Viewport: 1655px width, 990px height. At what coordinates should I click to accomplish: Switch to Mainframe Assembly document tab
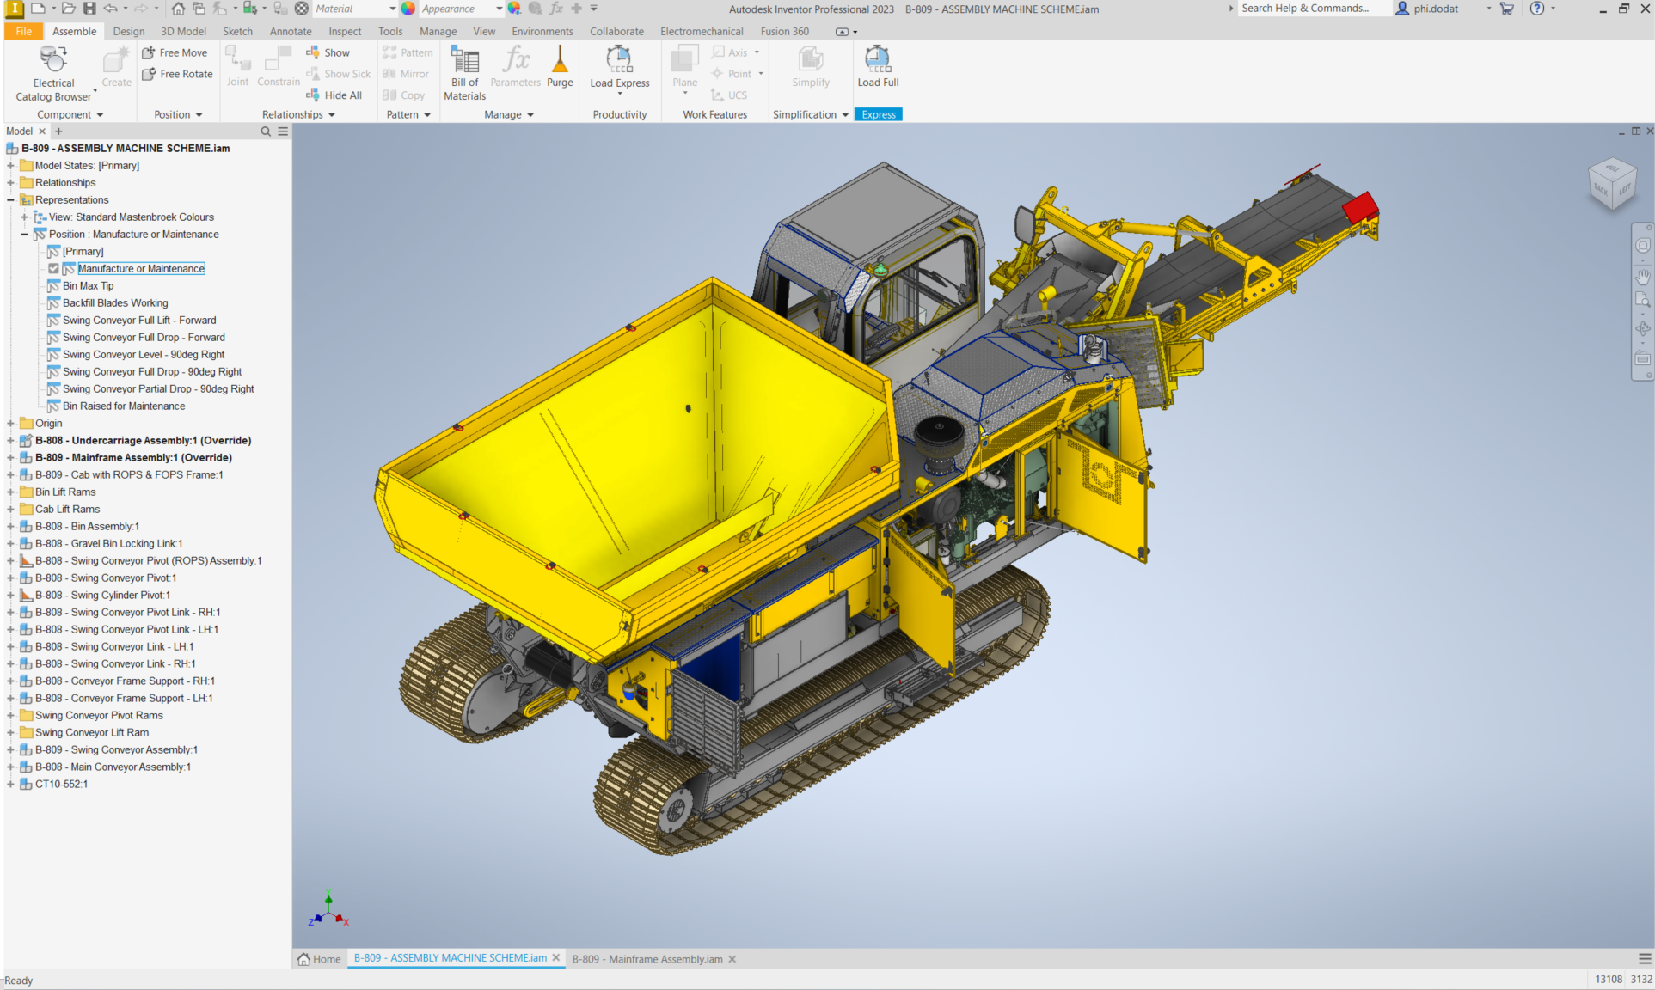(647, 959)
